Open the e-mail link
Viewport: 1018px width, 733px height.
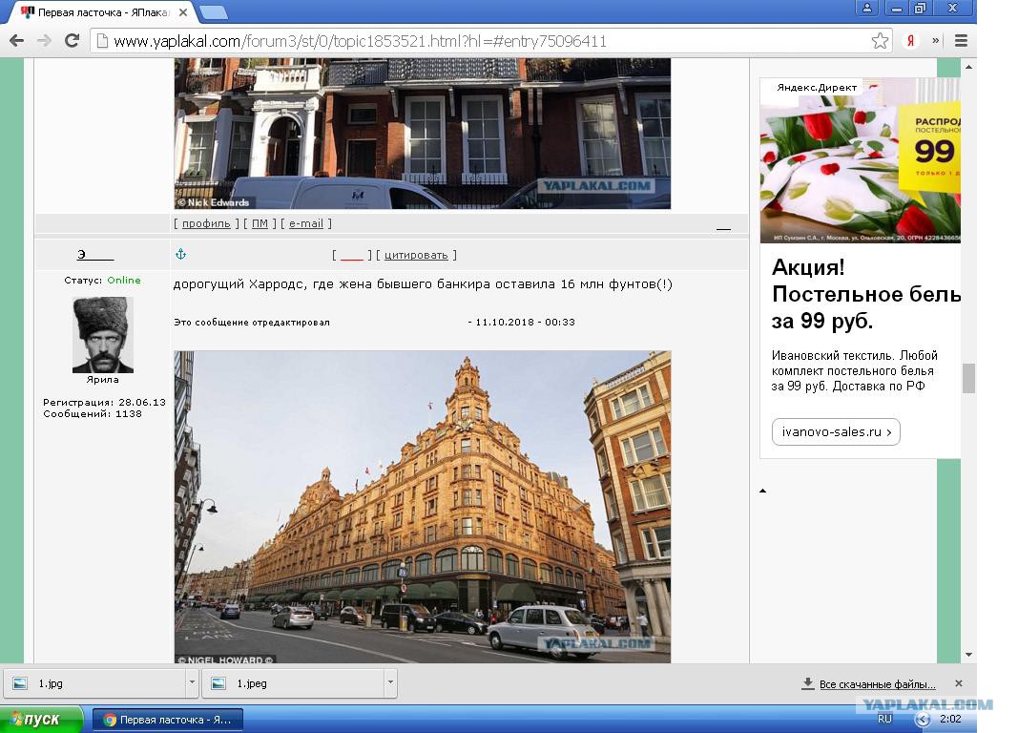point(306,223)
